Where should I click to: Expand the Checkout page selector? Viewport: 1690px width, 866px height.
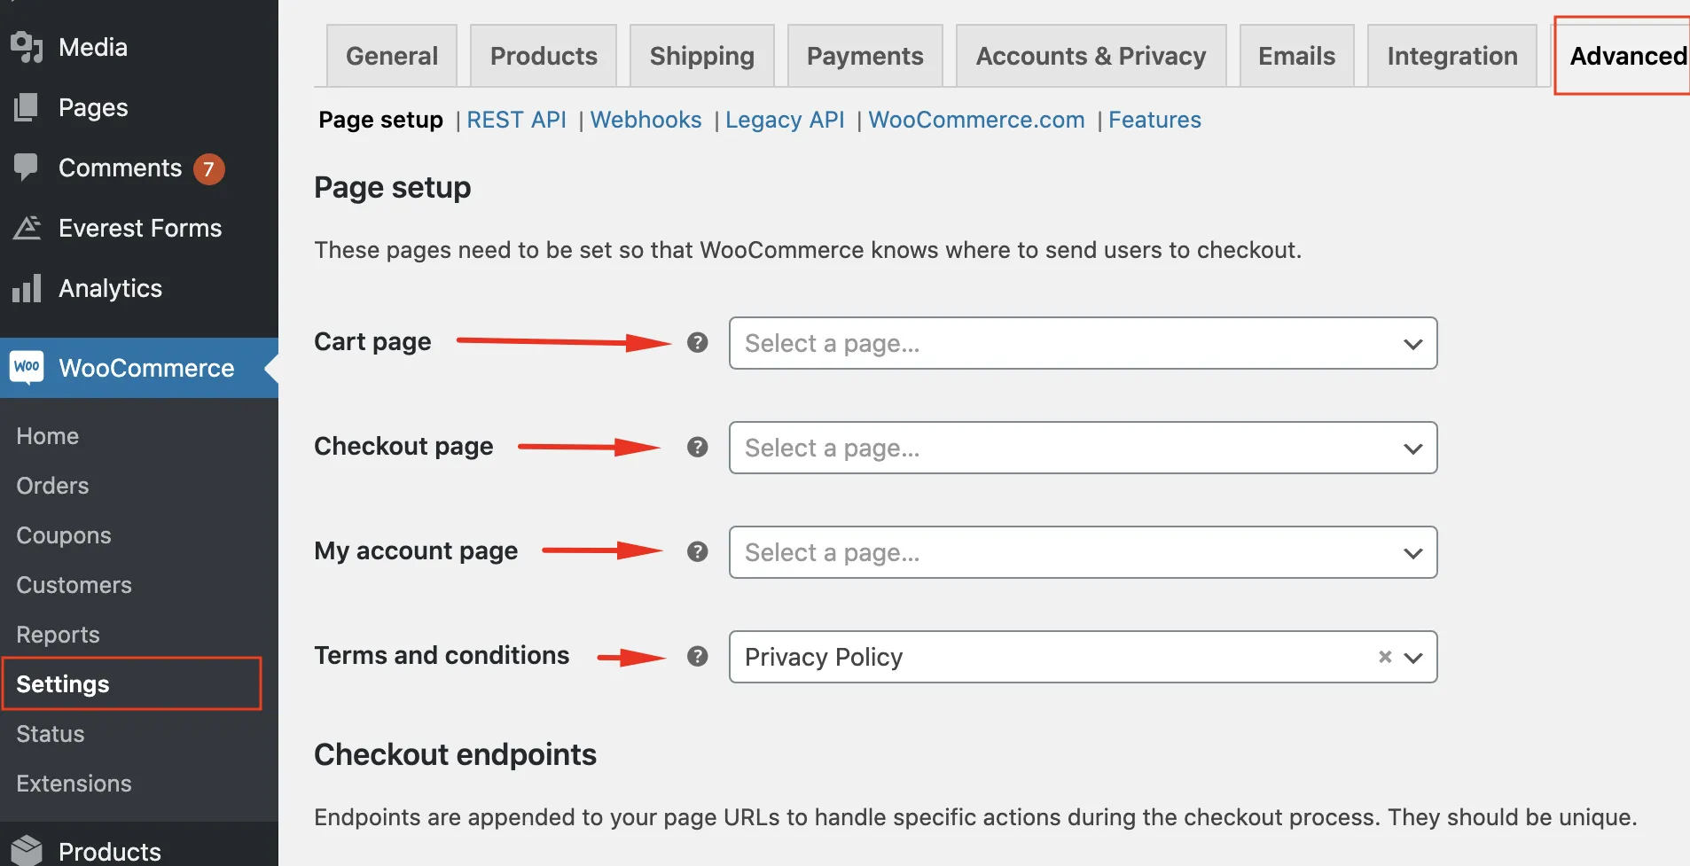[1082, 448]
